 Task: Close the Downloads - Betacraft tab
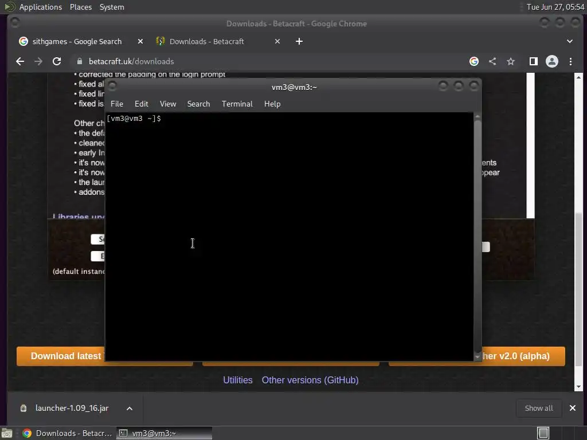277,41
